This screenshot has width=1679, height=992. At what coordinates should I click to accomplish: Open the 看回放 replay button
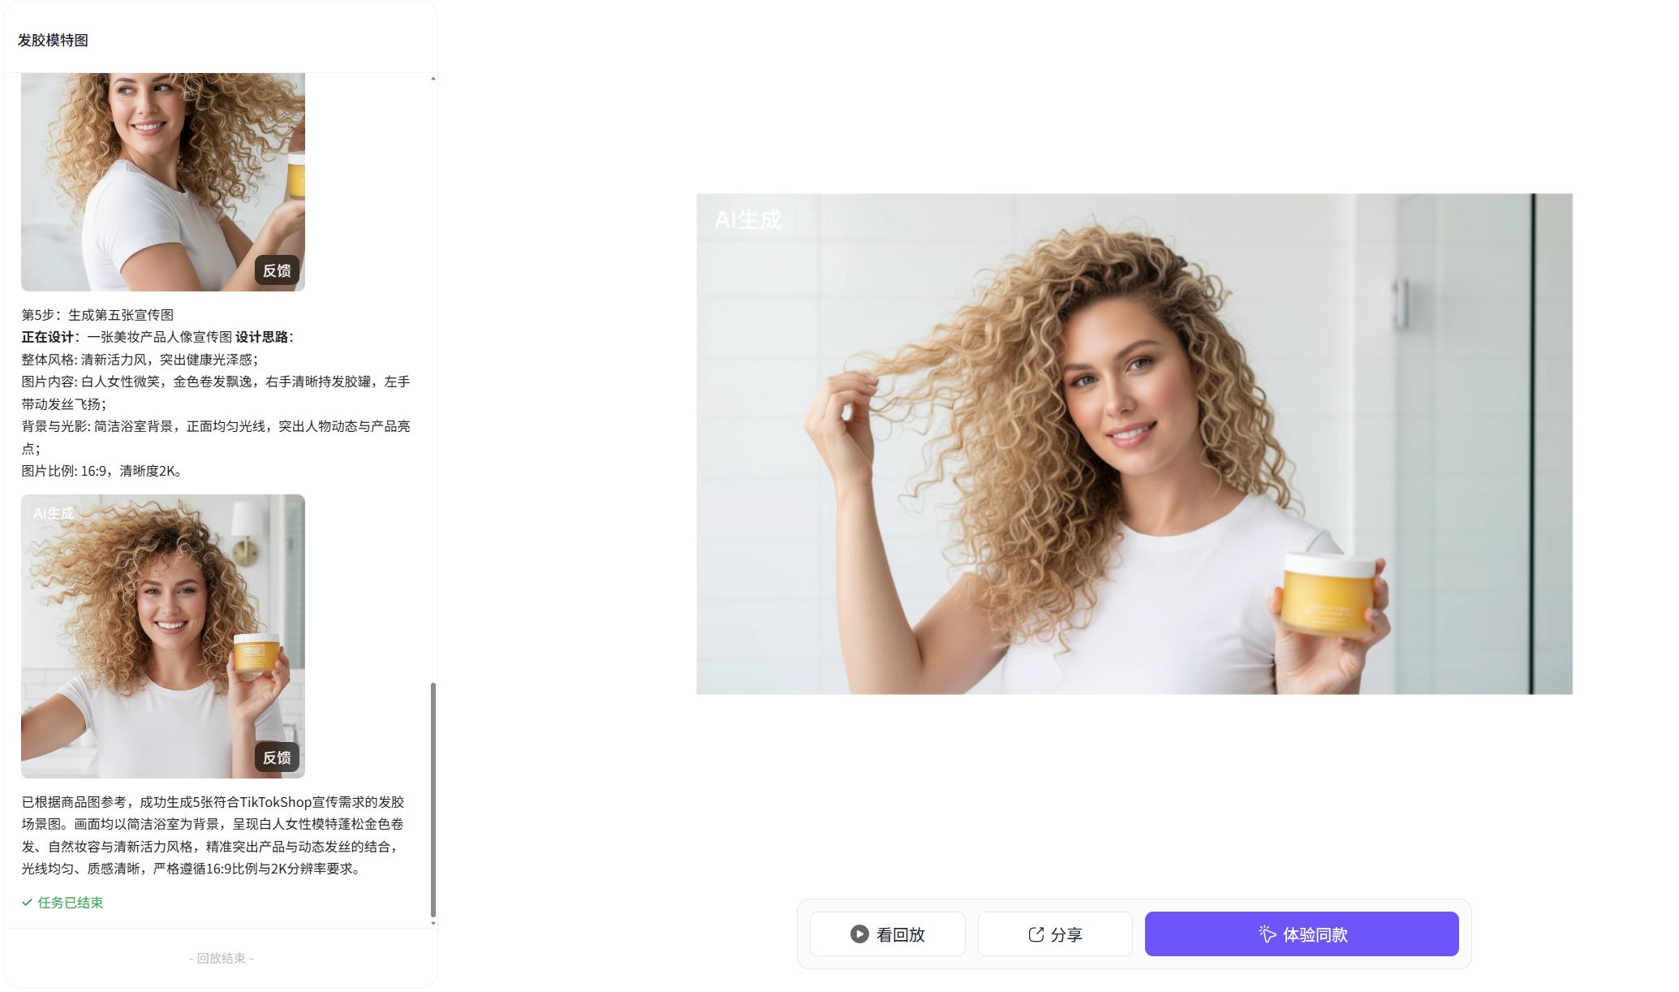(x=888, y=934)
